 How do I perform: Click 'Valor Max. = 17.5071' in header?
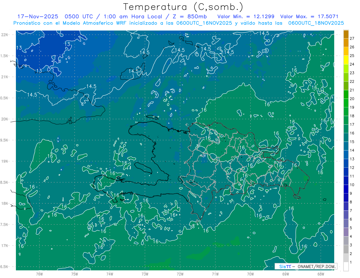309,16
